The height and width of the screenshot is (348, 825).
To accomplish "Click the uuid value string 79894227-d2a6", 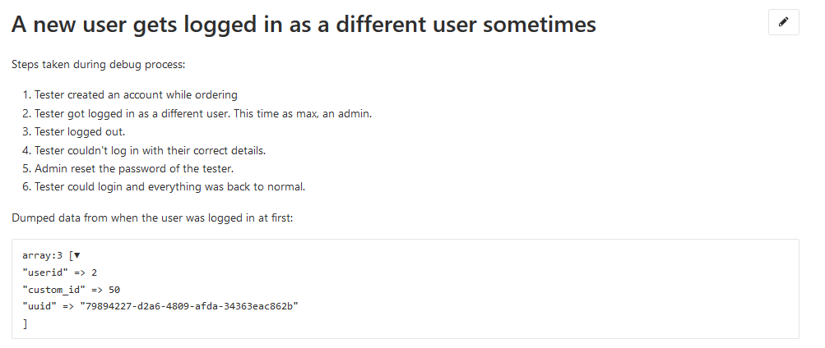I will 188,307.
